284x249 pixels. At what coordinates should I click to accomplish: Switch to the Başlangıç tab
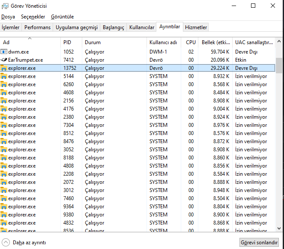tap(114, 27)
